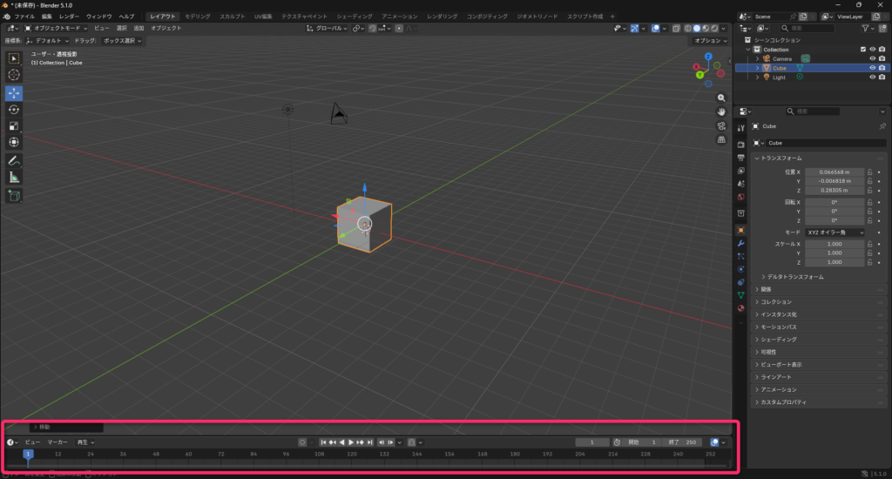Pick the Annotate pencil tool
The image size is (892, 479).
click(x=14, y=161)
